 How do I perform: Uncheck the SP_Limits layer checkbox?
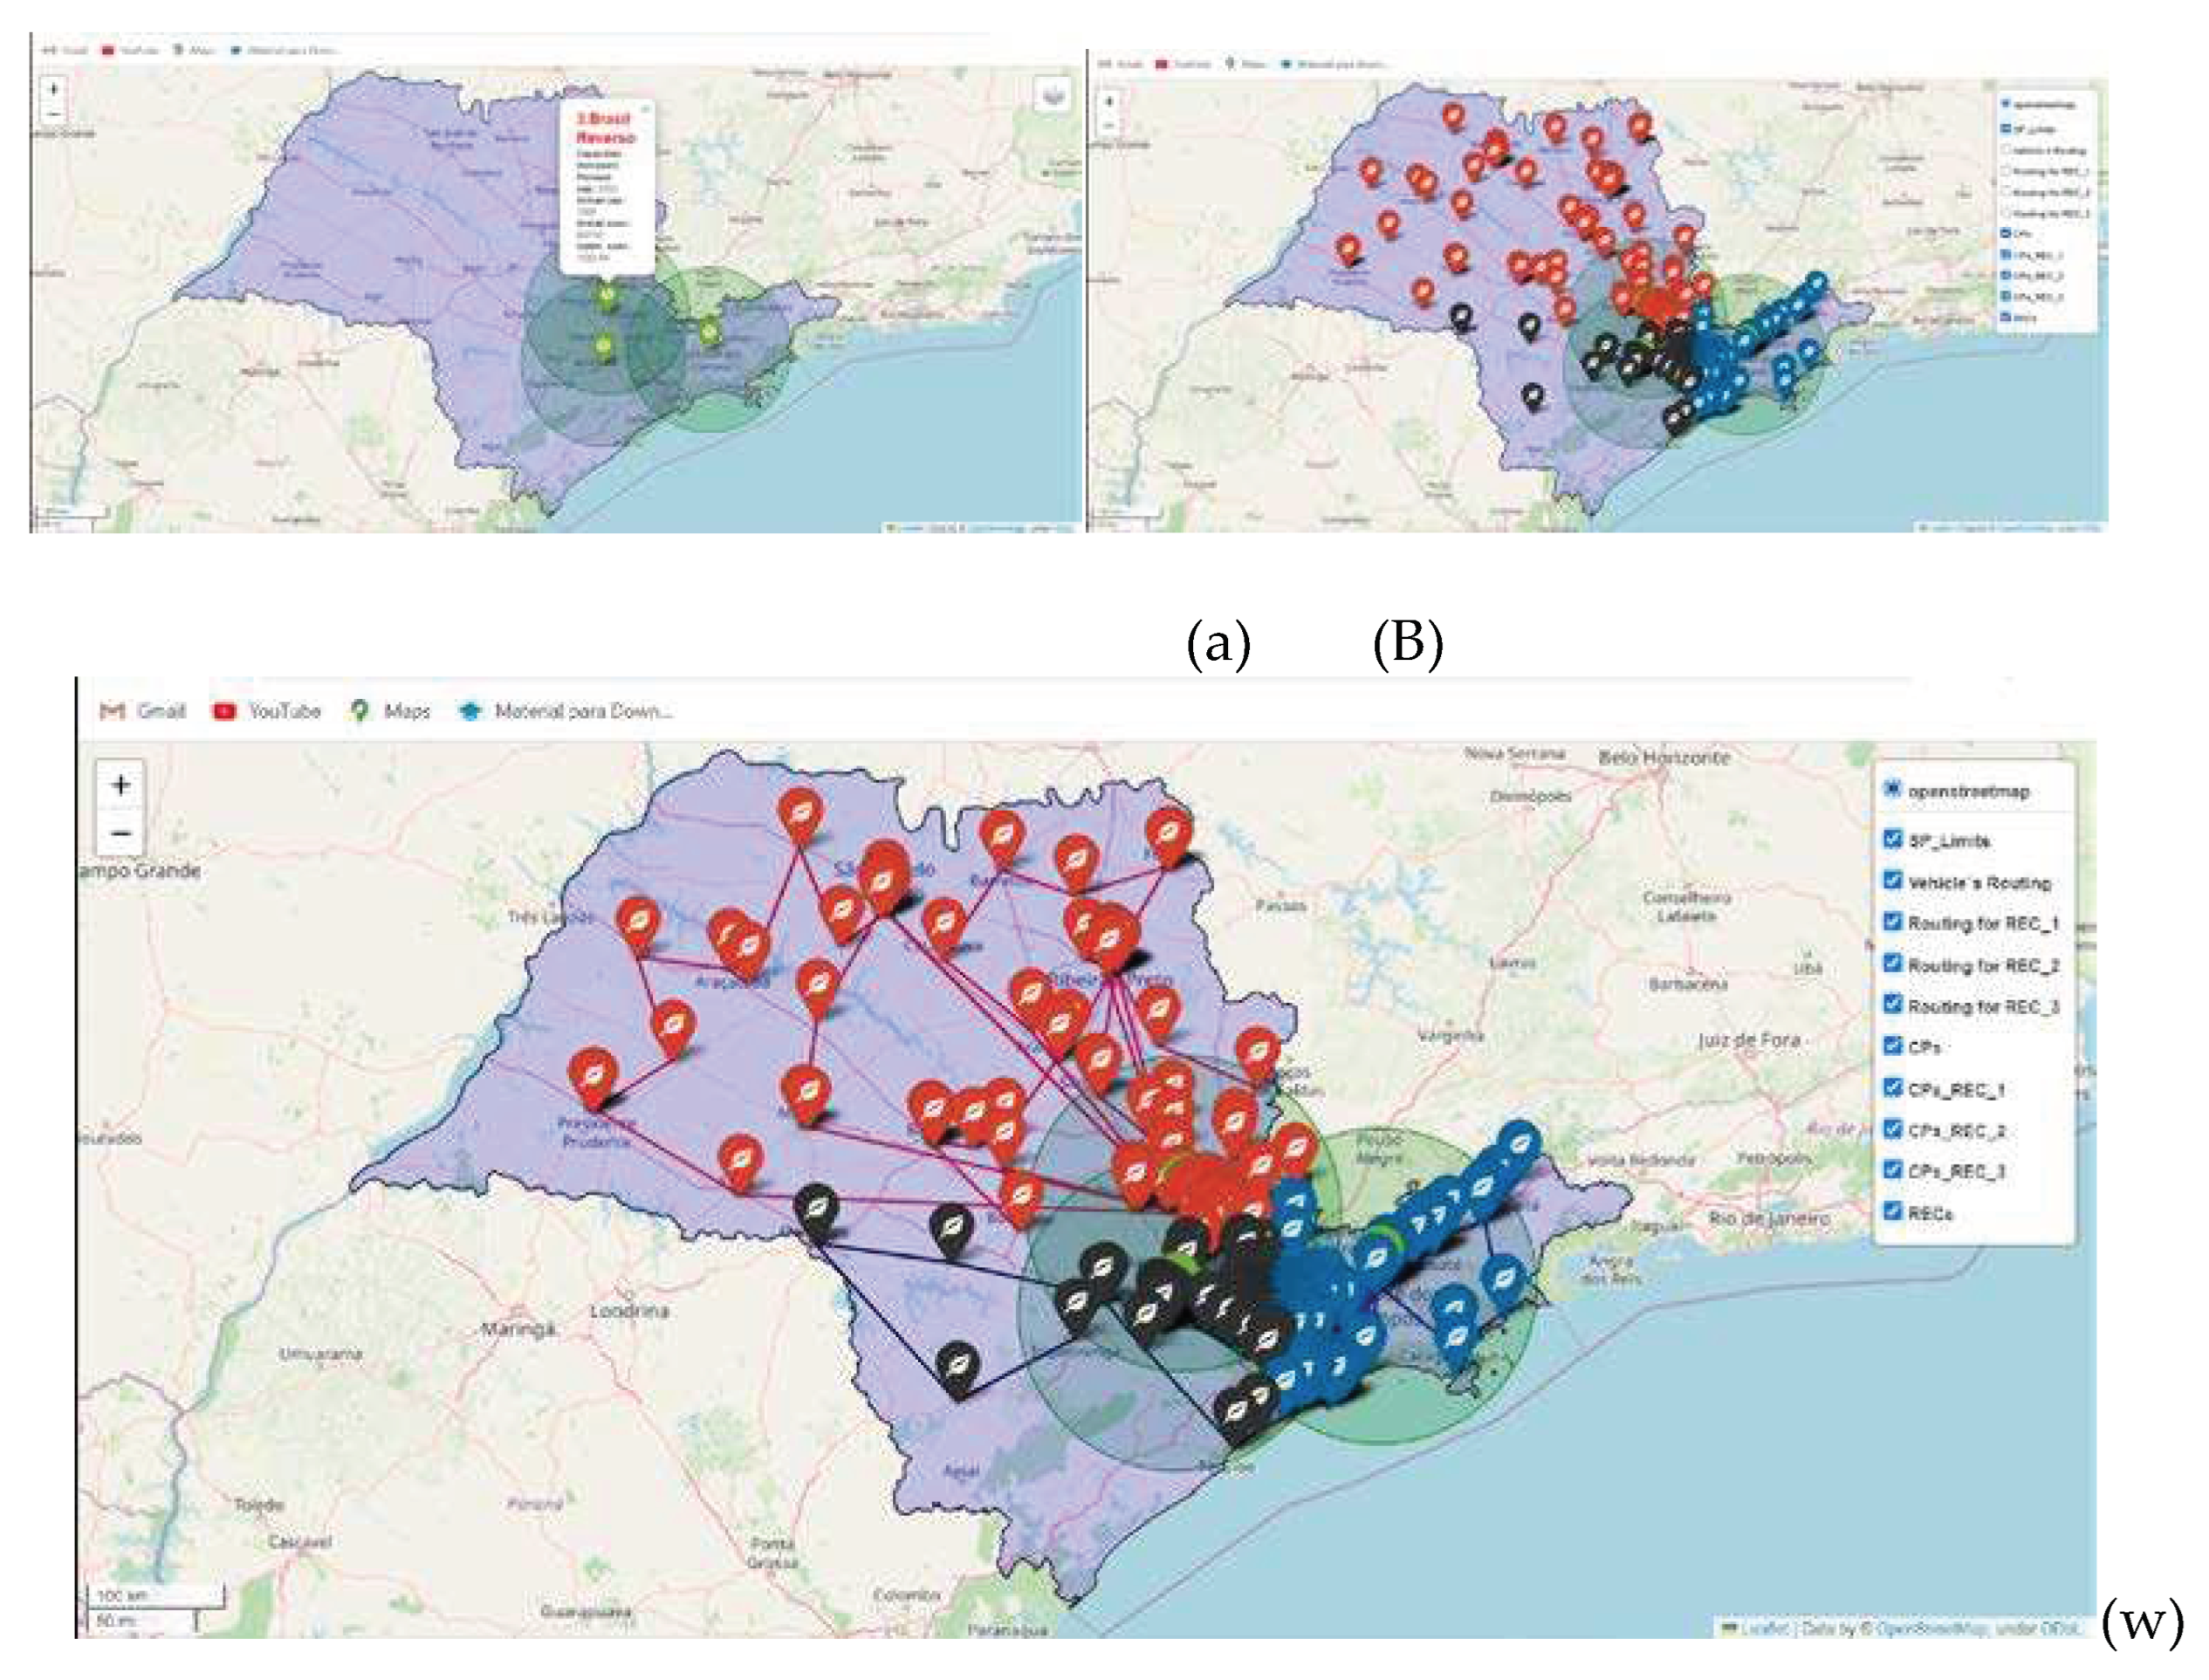coord(1892,839)
